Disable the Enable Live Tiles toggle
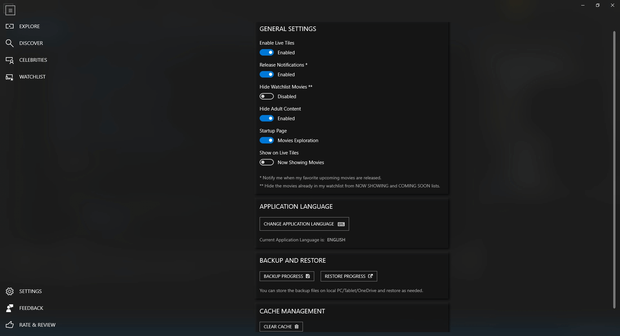This screenshot has width=620, height=336. (x=266, y=52)
